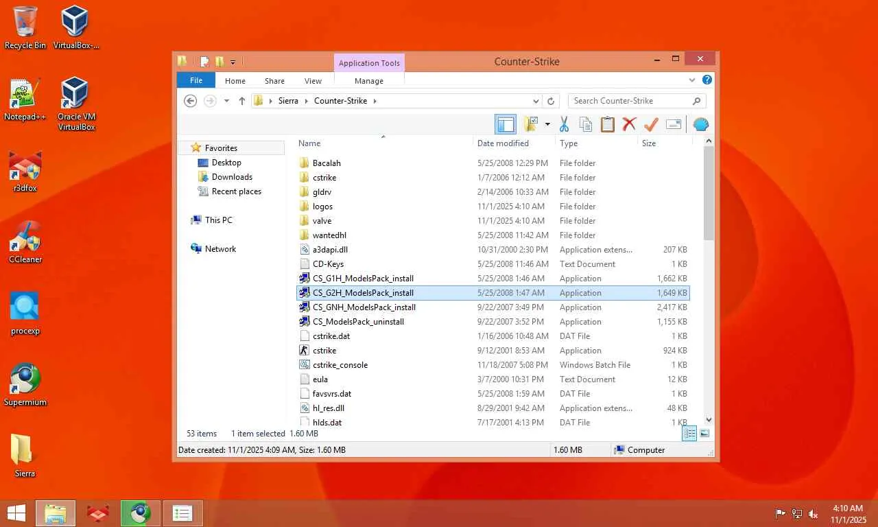The image size is (878, 527).
Task: Select This PC in the navigation pane
Action: pyautogui.click(x=219, y=220)
